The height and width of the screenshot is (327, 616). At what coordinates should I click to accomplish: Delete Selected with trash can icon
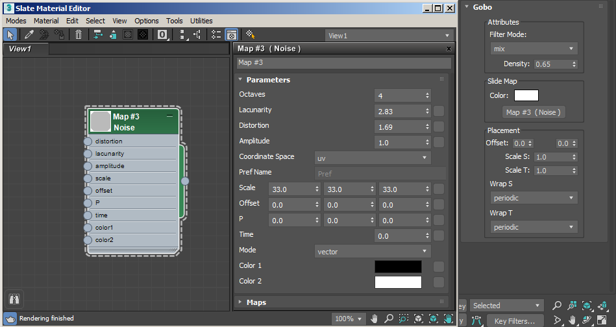coord(78,34)
